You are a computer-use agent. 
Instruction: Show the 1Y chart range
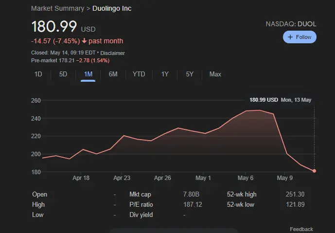[x=165, y=74]
